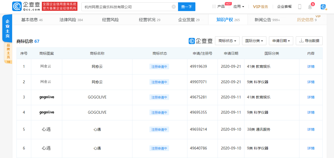Open the mobile app phone icon
This screenshot has width=334, height=158.
click(x=299, y=6)
